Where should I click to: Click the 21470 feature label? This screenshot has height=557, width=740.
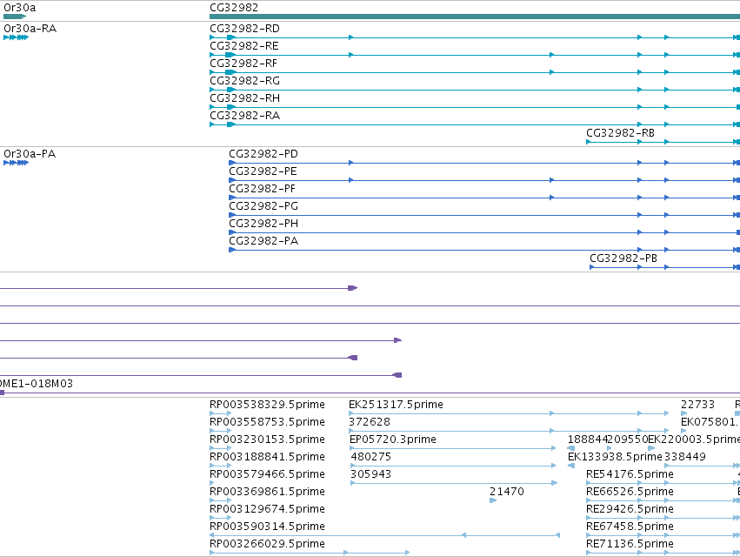click(x=507, y=493)
